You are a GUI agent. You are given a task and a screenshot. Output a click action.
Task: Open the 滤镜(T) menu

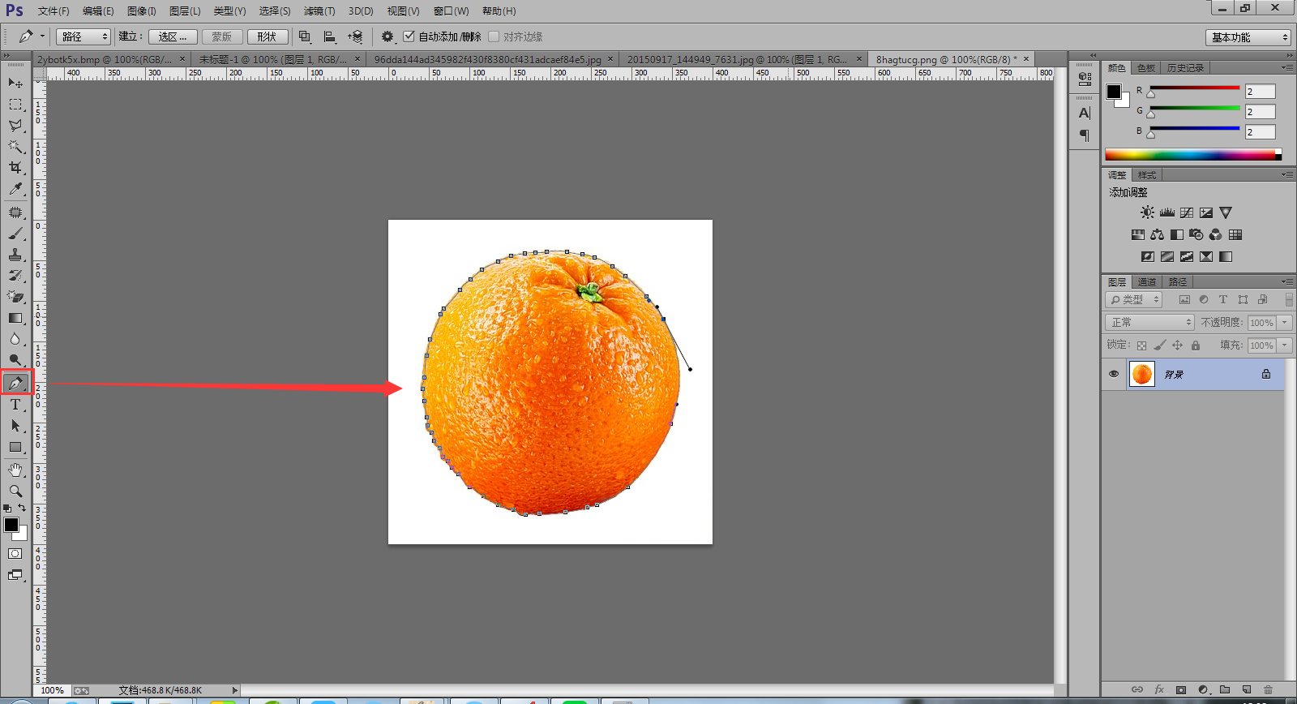point(319,11)
